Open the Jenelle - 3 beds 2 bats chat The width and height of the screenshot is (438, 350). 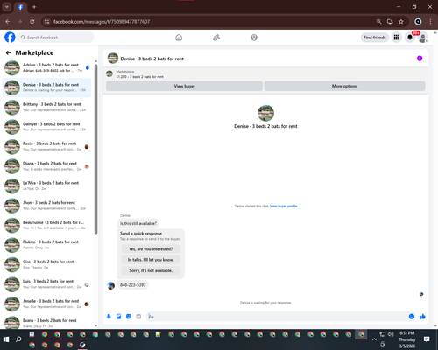click(46, 304)
